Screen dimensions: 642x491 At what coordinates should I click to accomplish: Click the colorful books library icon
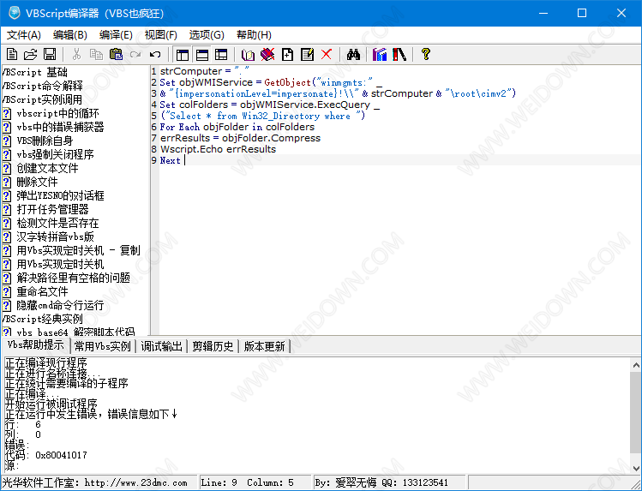pos(380,54)
